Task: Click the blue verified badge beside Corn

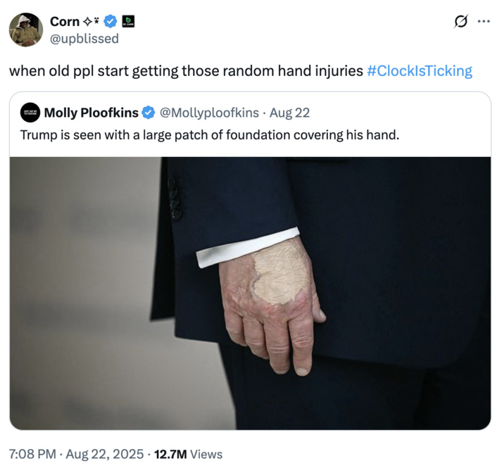Action: click(111, 22)
